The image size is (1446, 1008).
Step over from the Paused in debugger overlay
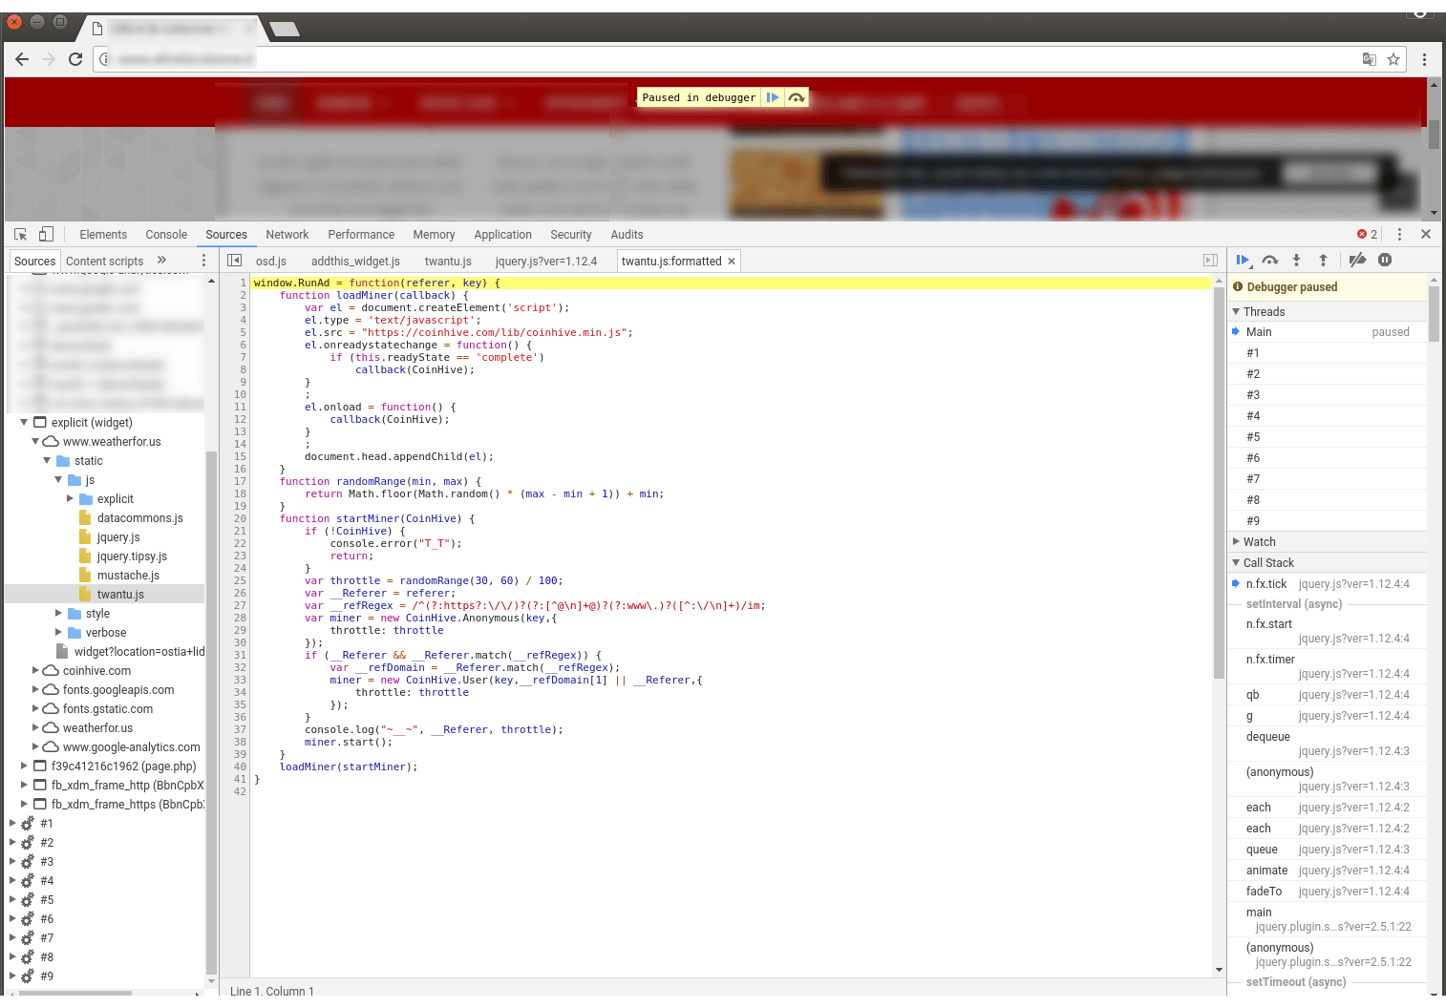pyautogui.click(x=797, y=97)
